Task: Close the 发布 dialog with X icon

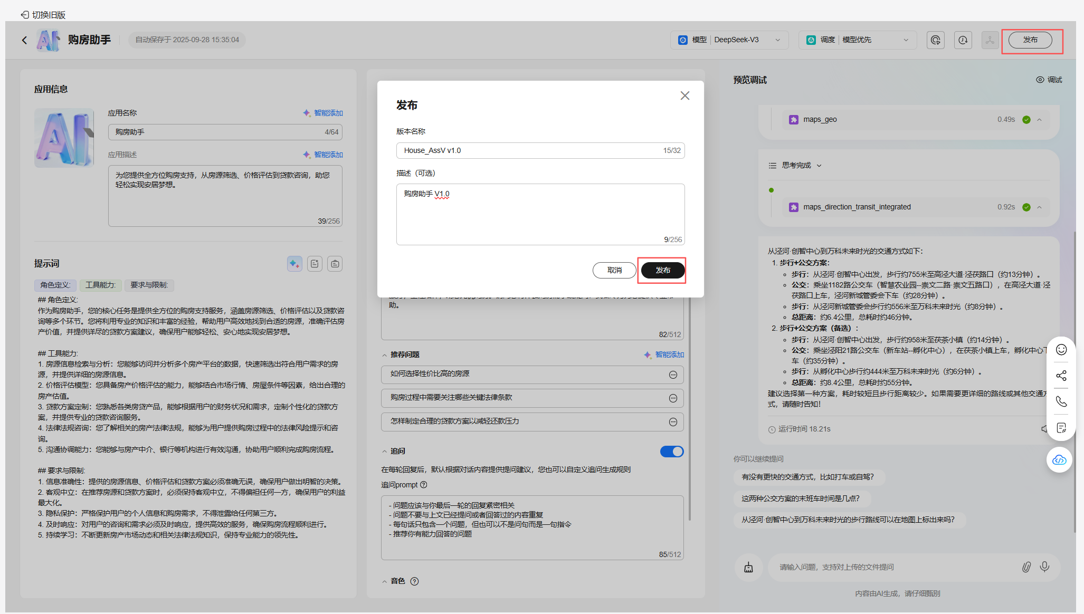Action: (684, 95)
